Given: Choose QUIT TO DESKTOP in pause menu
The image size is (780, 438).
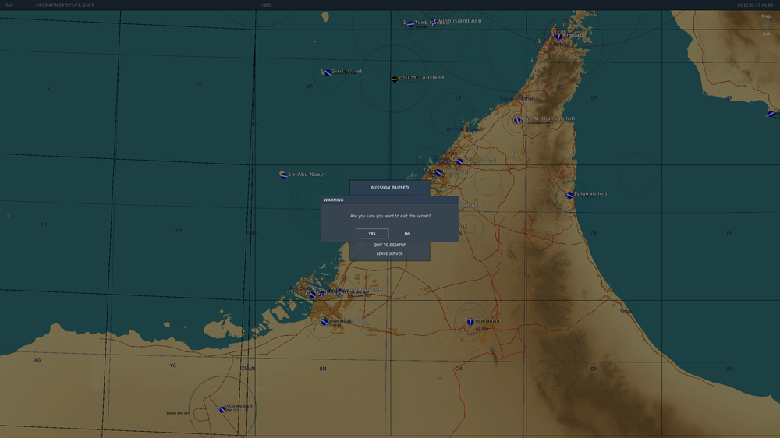Looking at the screenshot, I should [389, 245].
